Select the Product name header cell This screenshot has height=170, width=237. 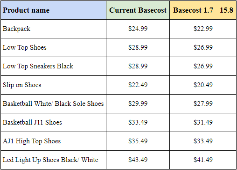[54, 10]
